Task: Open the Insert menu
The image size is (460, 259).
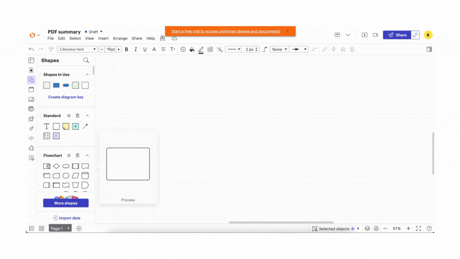Action: 103,38
